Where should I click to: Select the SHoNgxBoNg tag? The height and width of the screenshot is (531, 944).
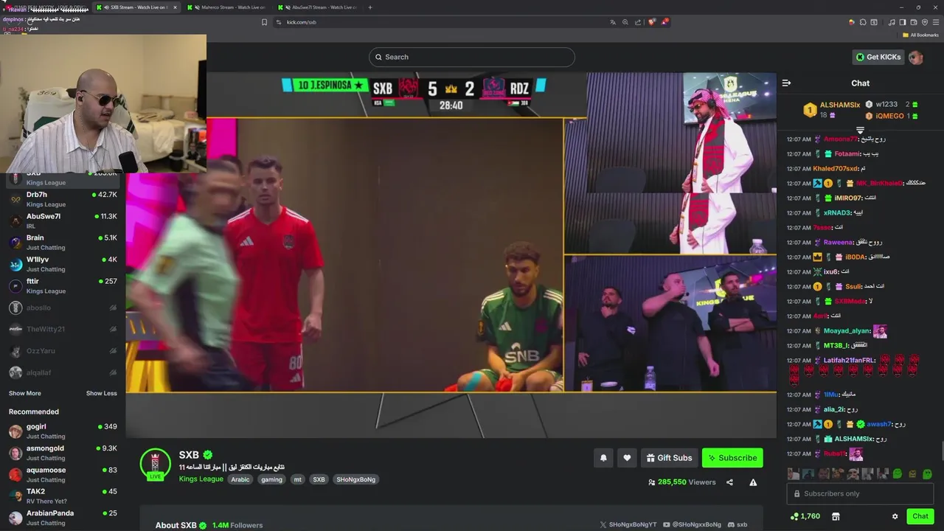click(356, 479)
